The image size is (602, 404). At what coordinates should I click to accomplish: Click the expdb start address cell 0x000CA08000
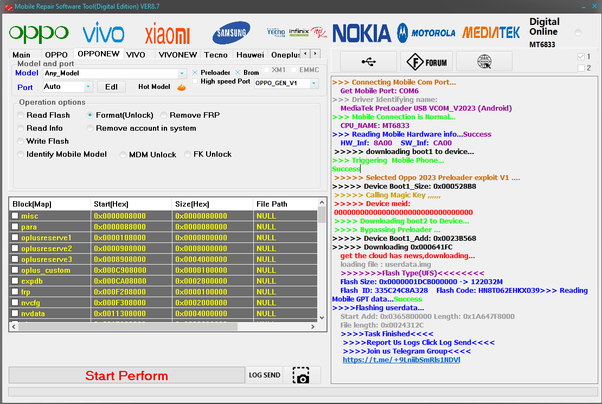pyautogui.click(x=131, y=281)
